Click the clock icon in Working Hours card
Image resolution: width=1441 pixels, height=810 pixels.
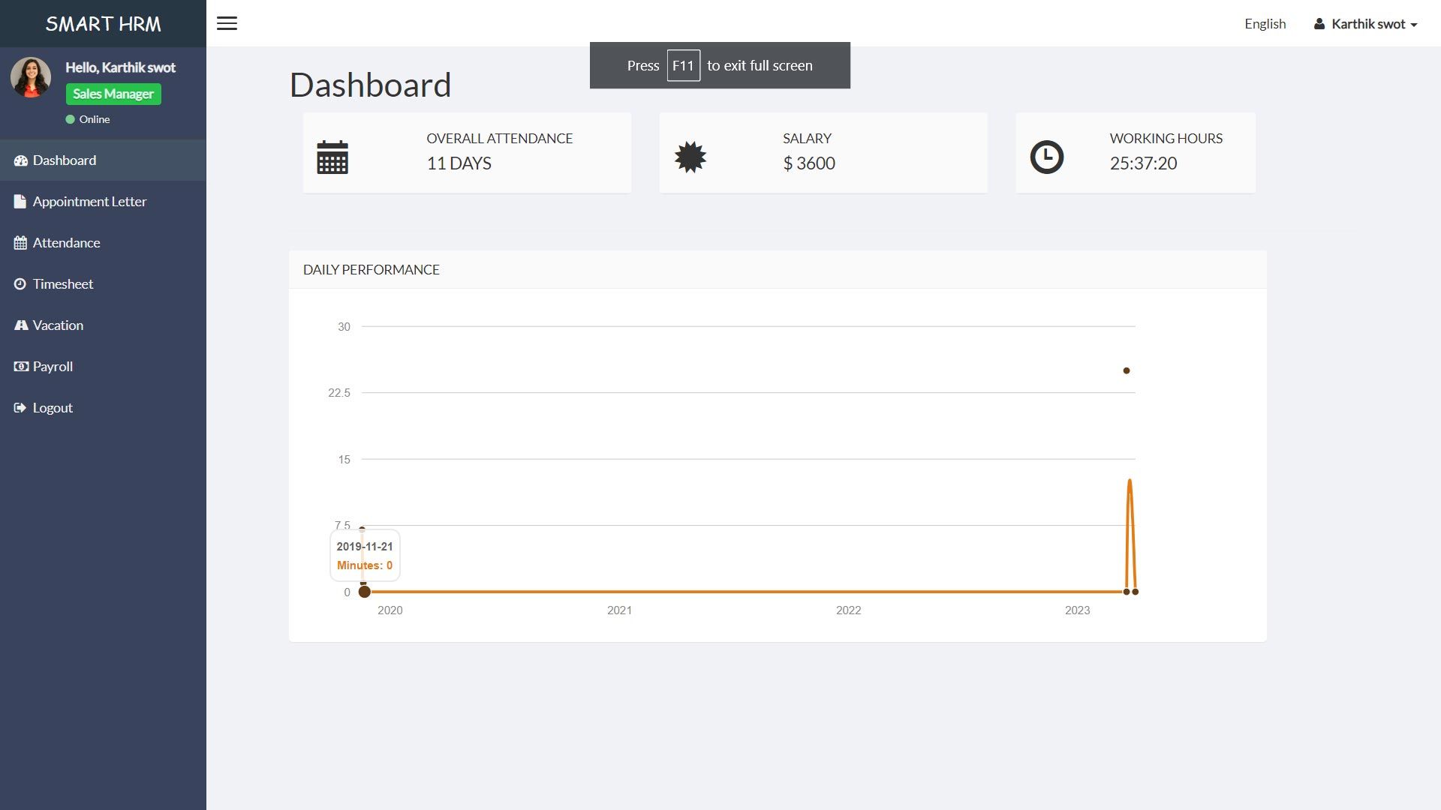(x=1046, y=157)
